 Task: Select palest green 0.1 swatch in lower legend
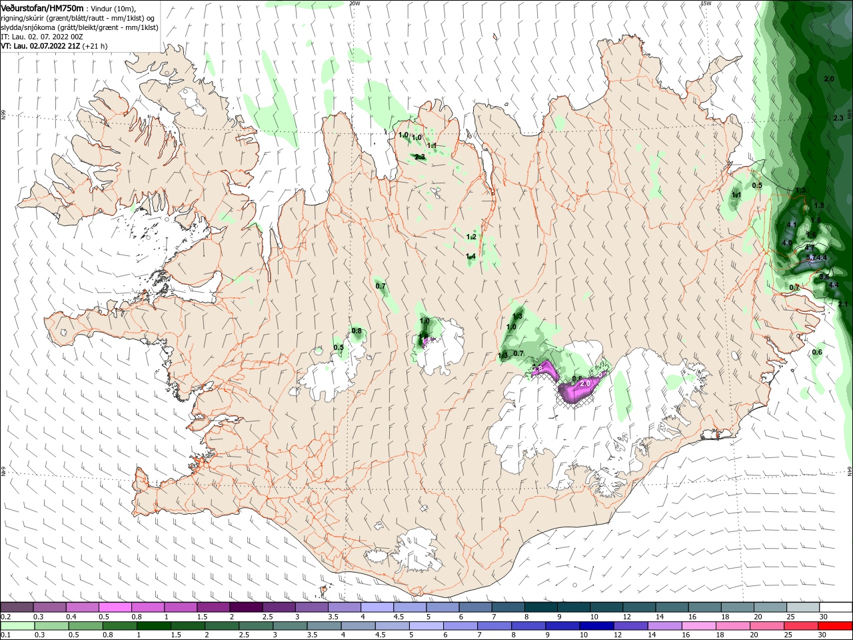click(x=17, y=626)
